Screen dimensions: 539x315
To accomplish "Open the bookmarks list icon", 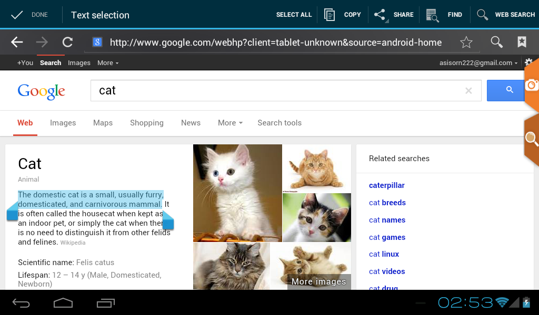I will [522, 42].
